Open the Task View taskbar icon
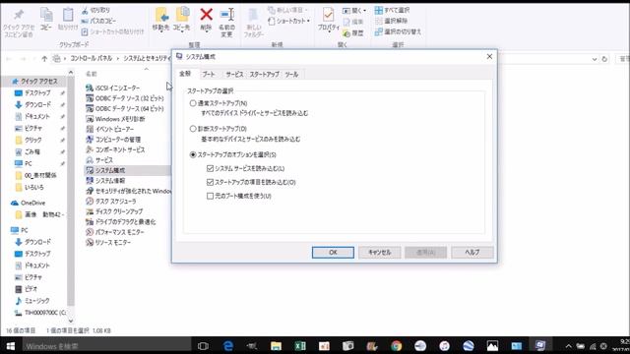 tap(204, 345)
